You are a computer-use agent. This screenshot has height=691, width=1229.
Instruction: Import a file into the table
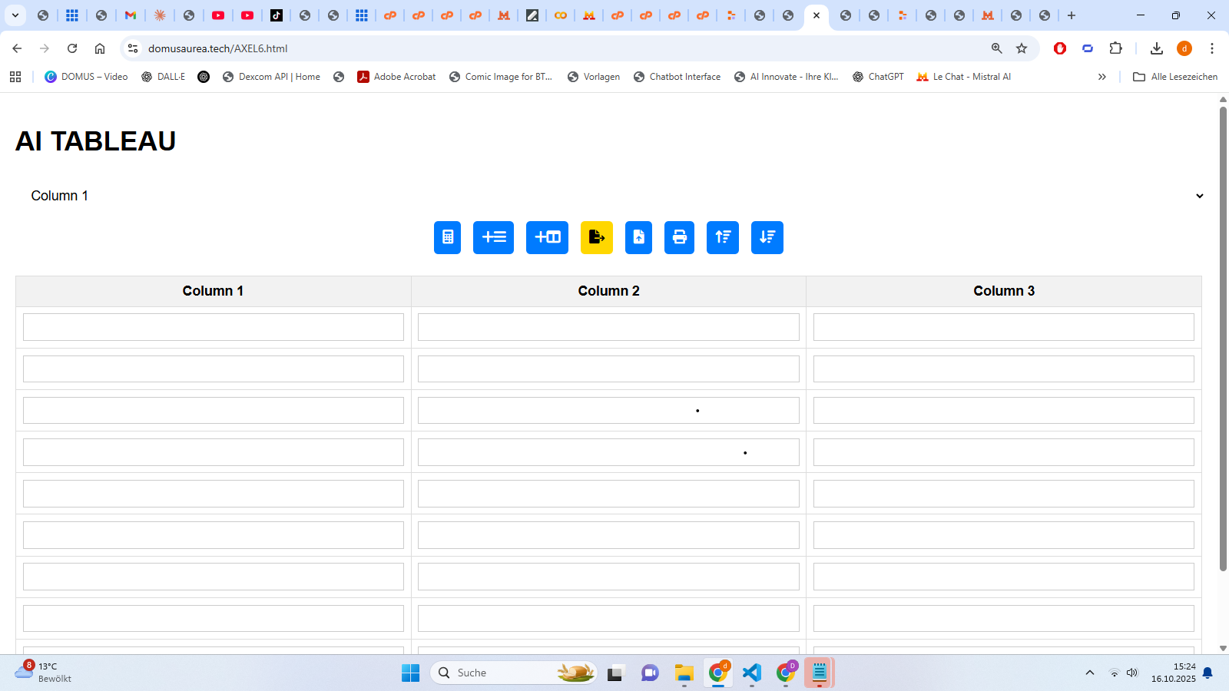click(638, 237)
